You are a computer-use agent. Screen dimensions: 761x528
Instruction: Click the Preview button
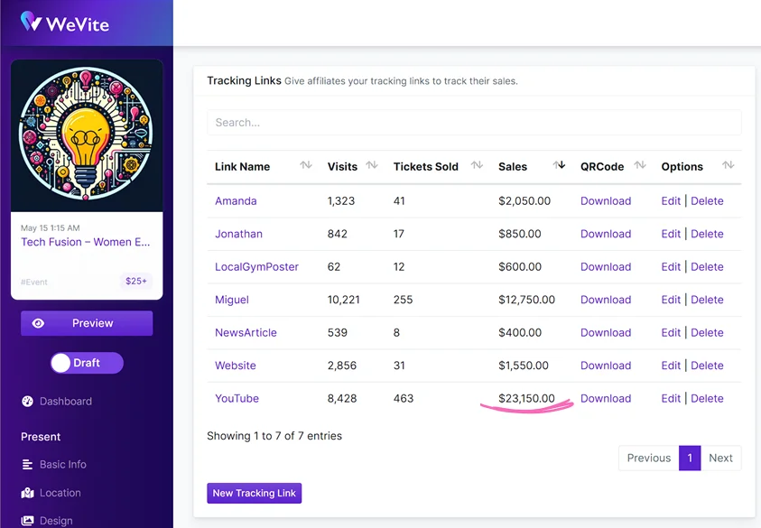[x=86, y=323]
